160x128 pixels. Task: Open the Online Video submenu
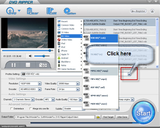coord(70,40)
